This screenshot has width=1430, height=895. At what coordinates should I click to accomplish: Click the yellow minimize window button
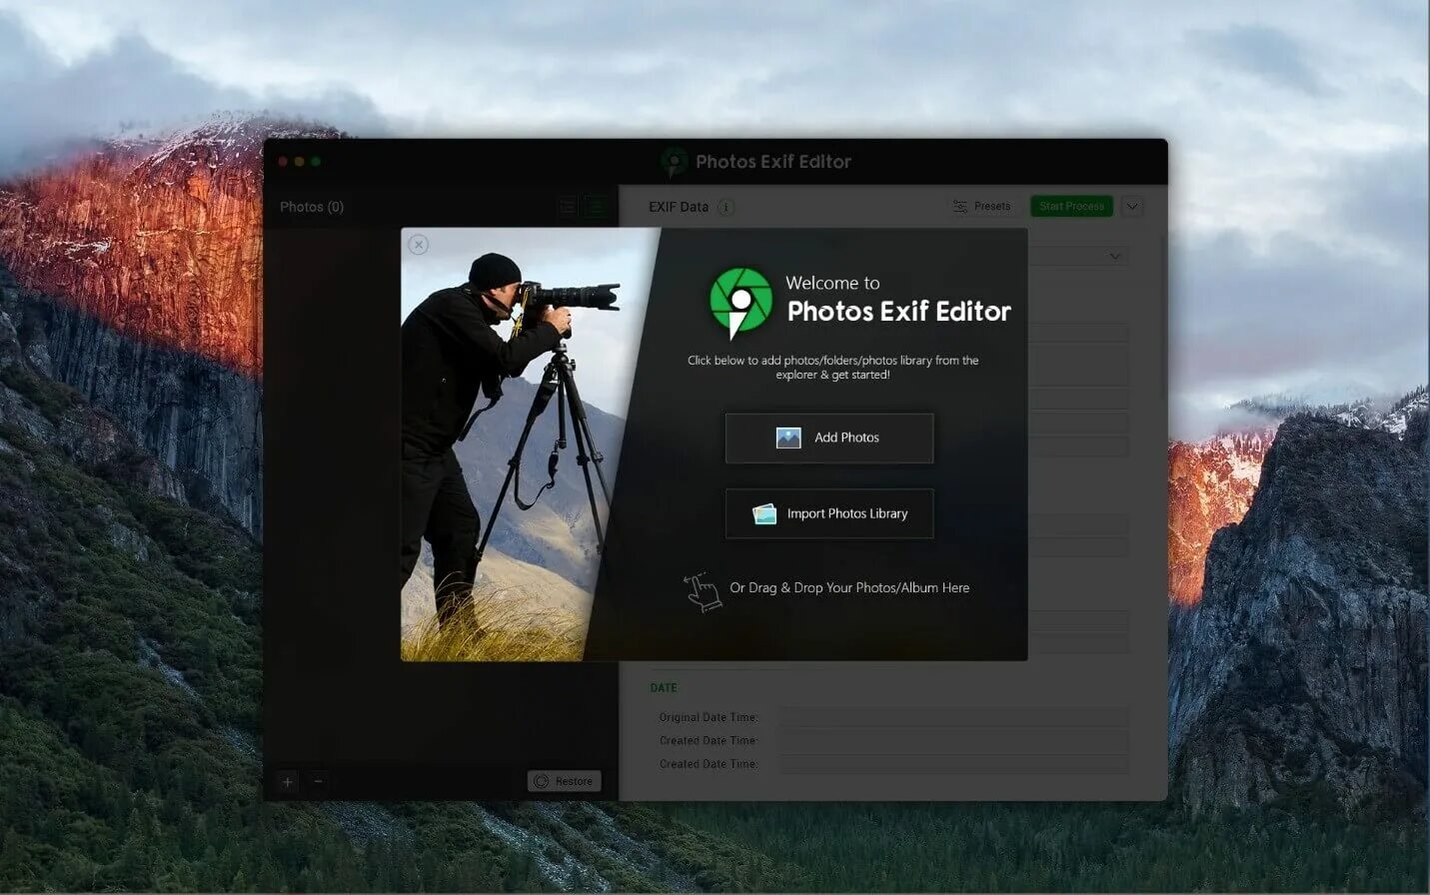pos(300,162)
